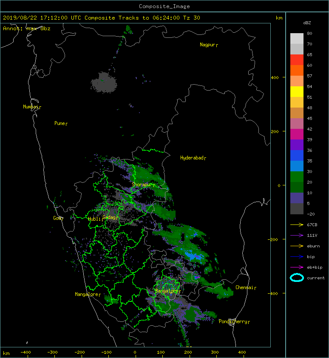This screenshot has width=329, height=358.
Task: Click the Mangalore city label
Action: pyautogui.click(x=87, y=294)
